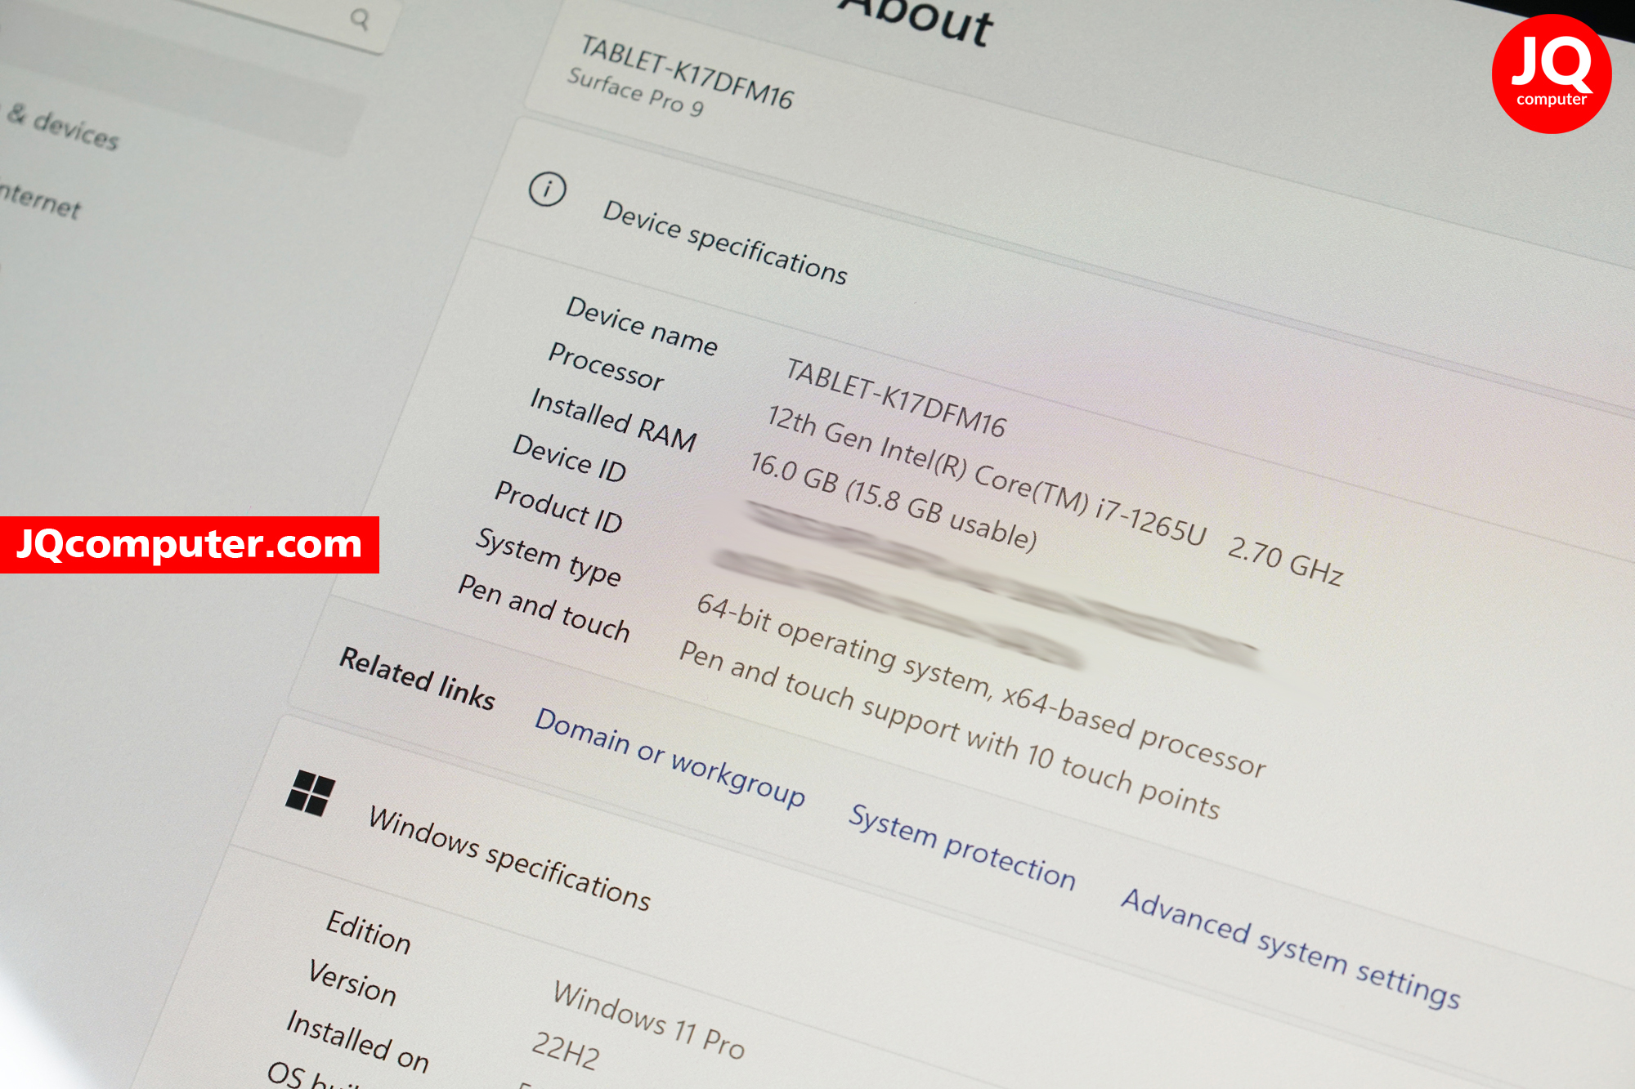Click the 'Product ID' label
The width and height of the screenshot is (1635, 1089).
[x=558, y=507]
